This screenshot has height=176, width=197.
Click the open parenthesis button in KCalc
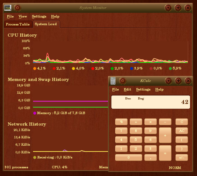tap(182, 140)
